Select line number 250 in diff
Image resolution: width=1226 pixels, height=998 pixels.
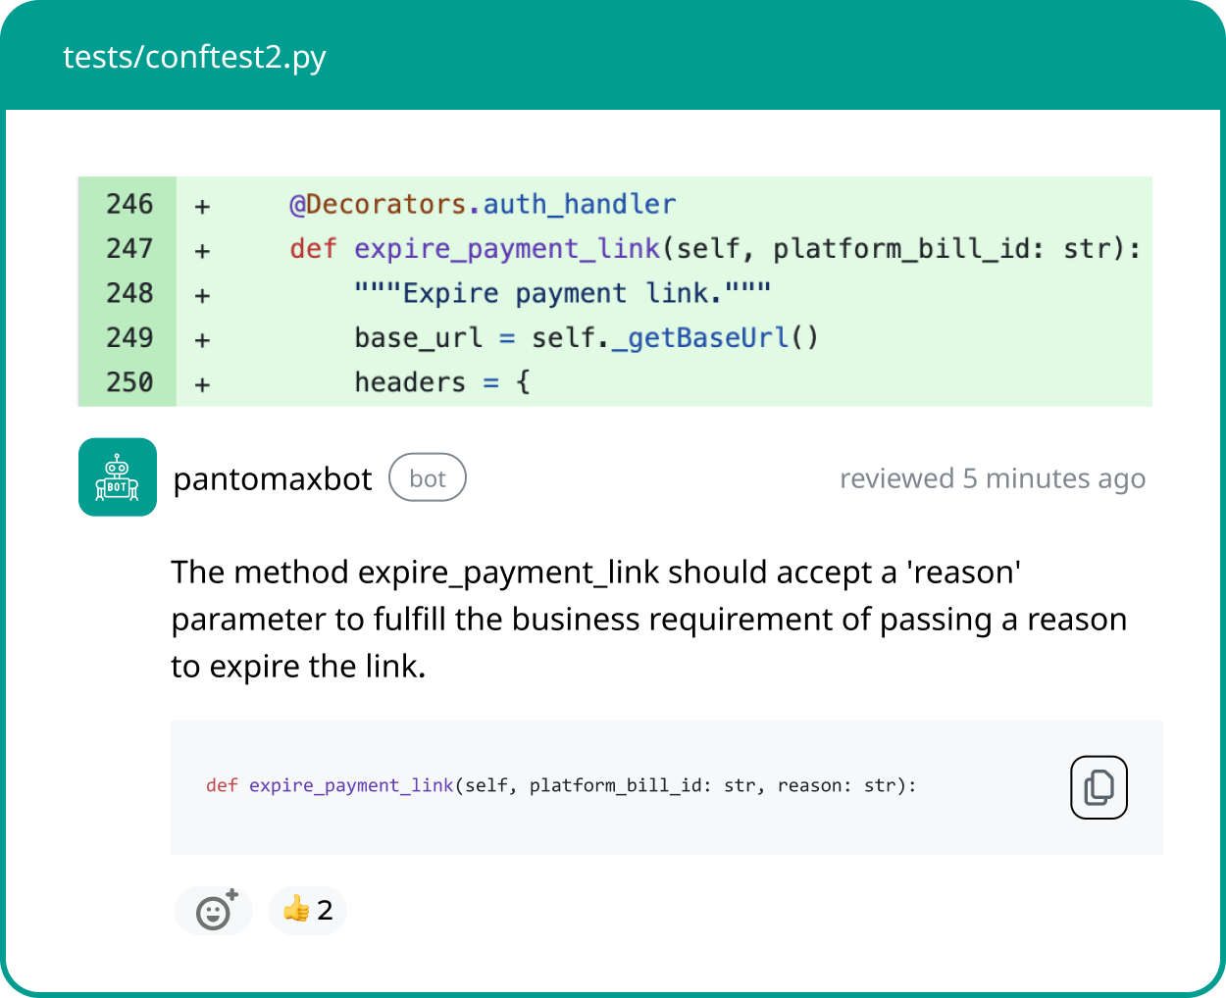(129, 382)
